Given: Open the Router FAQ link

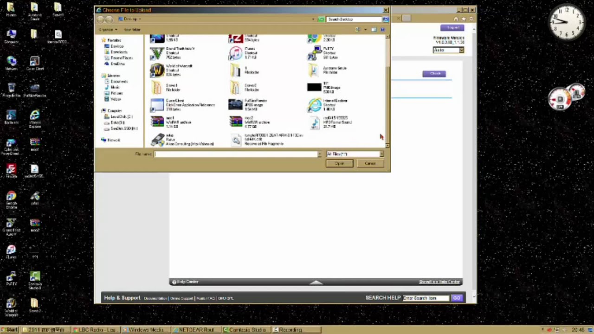Looking at the screenshot, I should pos(206,298).
